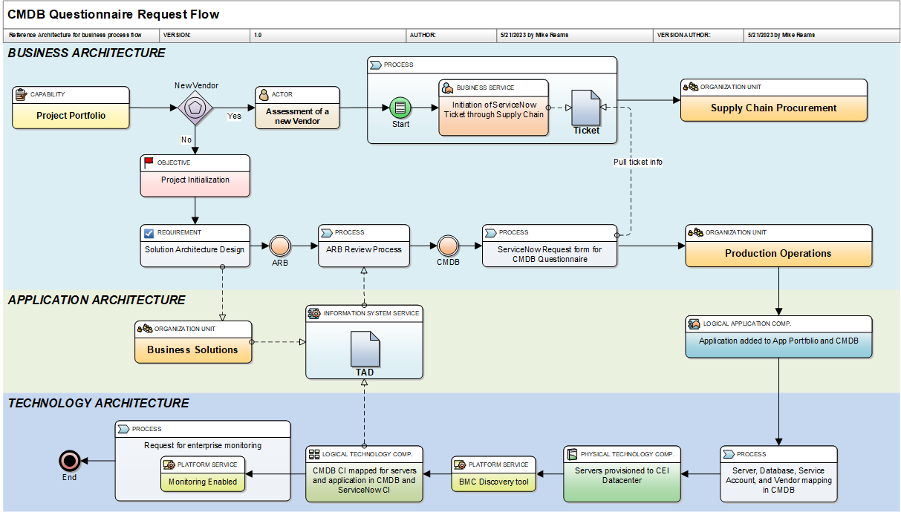
Task: Click the business service icon on Initiation of ServiceNow Ticket
Action: point(447,88)
